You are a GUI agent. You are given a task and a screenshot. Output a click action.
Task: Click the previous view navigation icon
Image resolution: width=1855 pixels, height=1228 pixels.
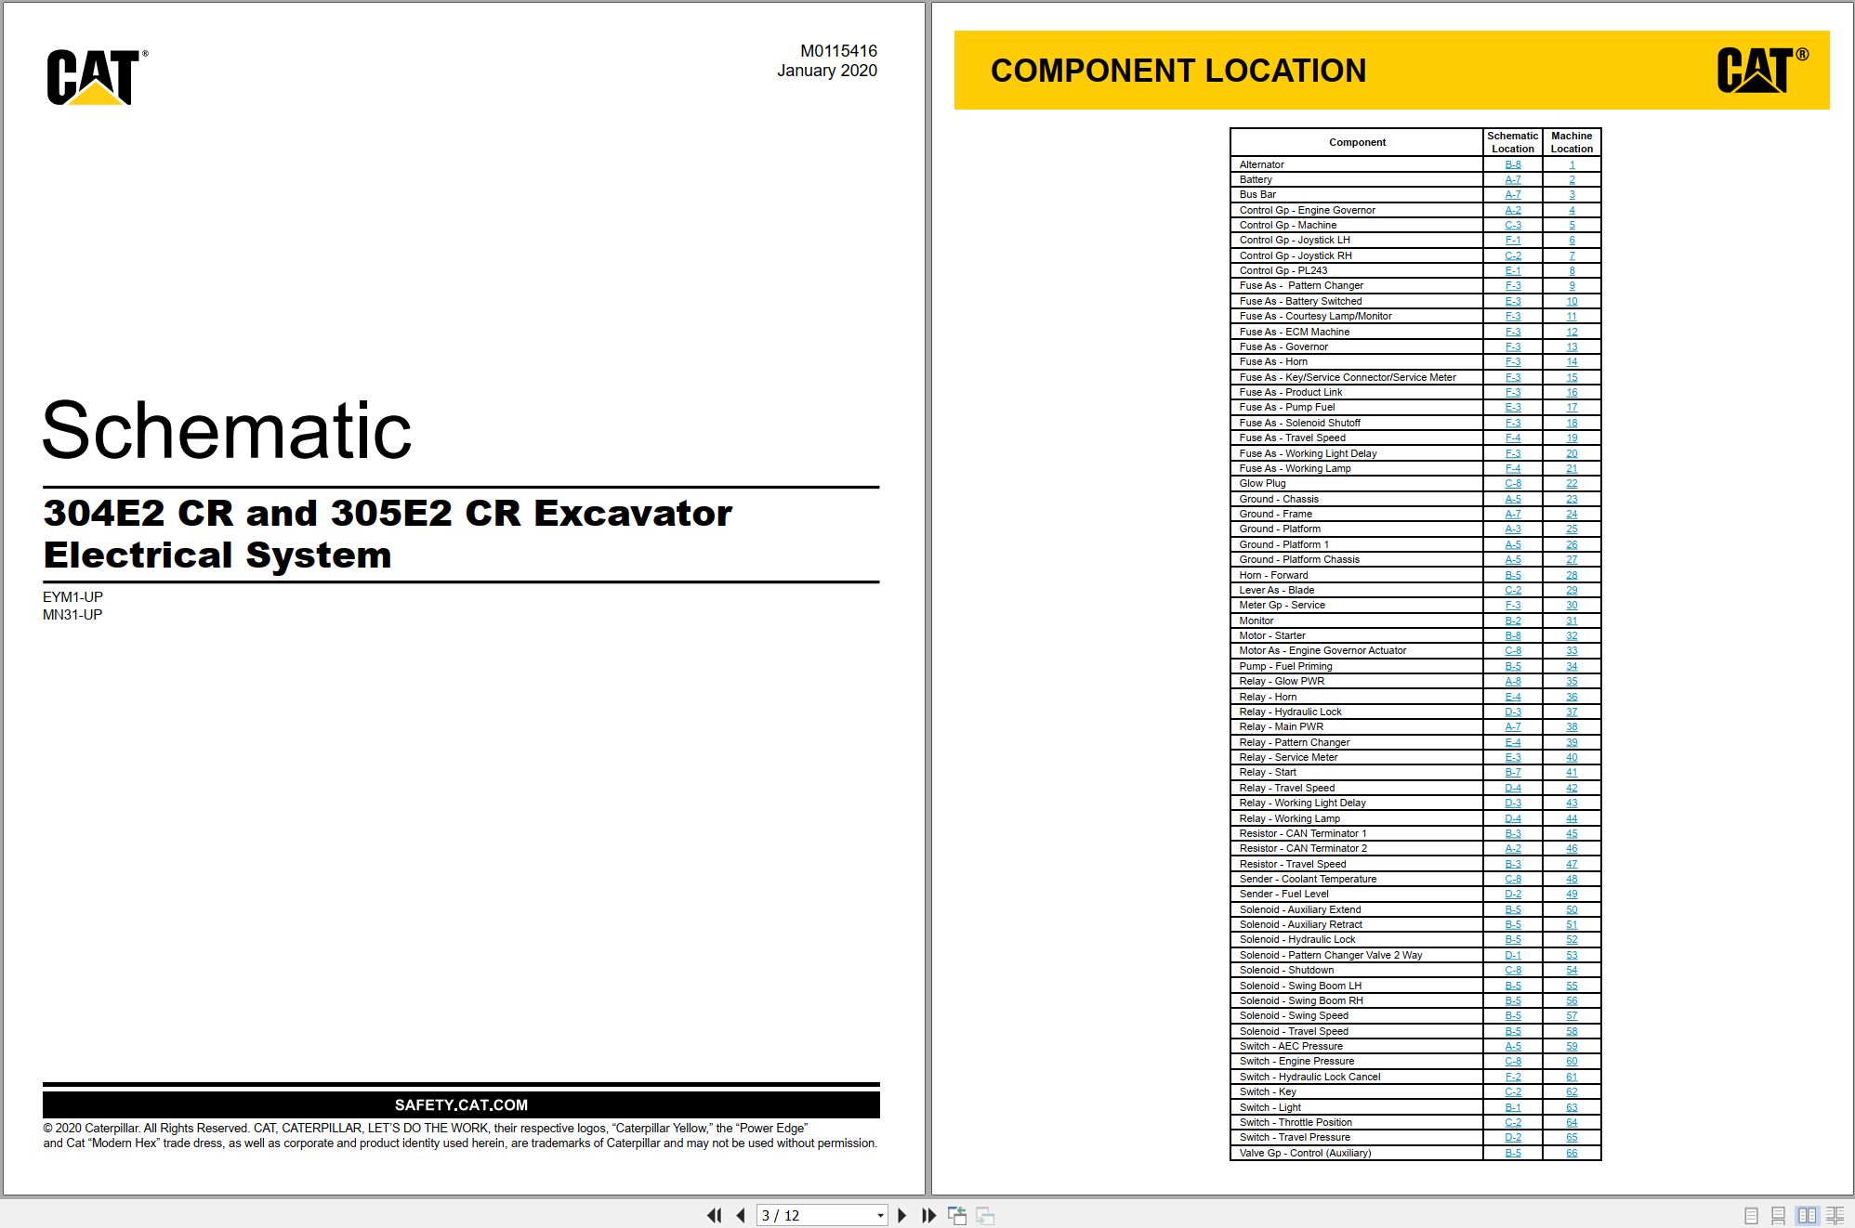point(957,1215)
